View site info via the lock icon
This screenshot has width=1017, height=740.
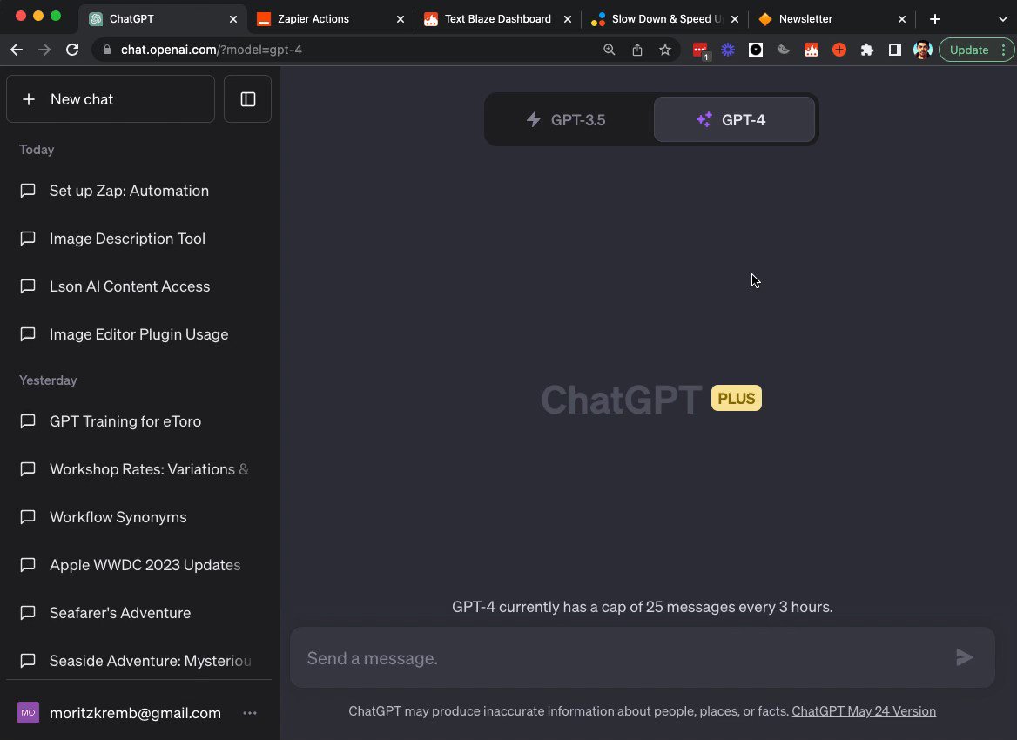pos(107,50)
